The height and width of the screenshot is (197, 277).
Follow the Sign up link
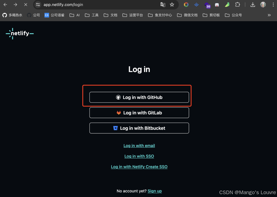tap(155, 191)
